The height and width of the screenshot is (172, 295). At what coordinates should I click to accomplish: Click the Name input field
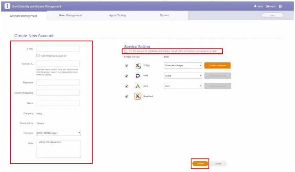(x=58, y=103)
